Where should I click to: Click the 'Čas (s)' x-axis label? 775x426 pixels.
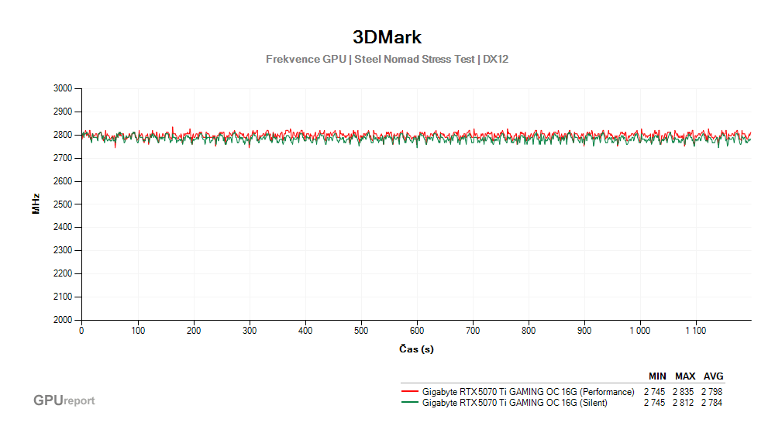click(x=416, y=349)
